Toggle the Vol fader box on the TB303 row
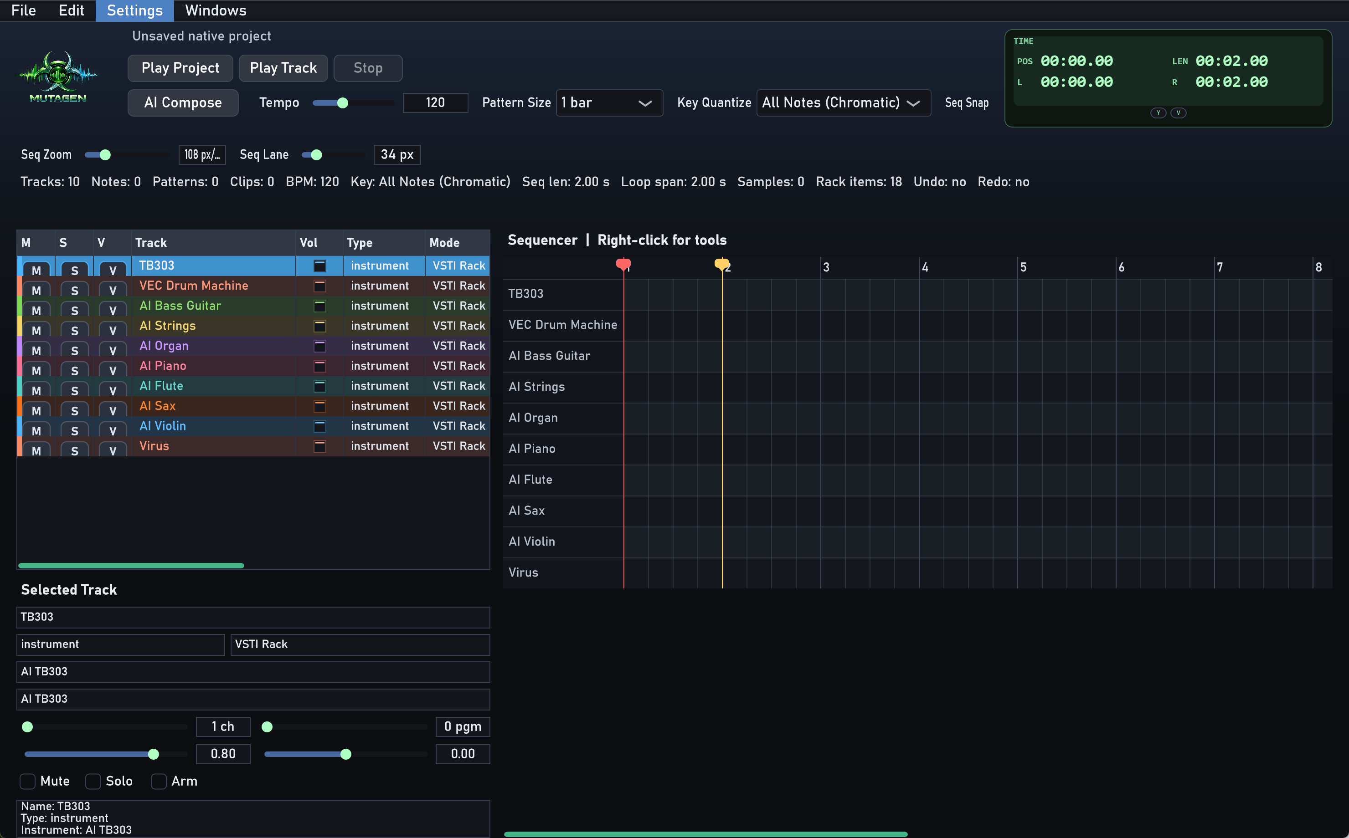 (x=320, y=266)
